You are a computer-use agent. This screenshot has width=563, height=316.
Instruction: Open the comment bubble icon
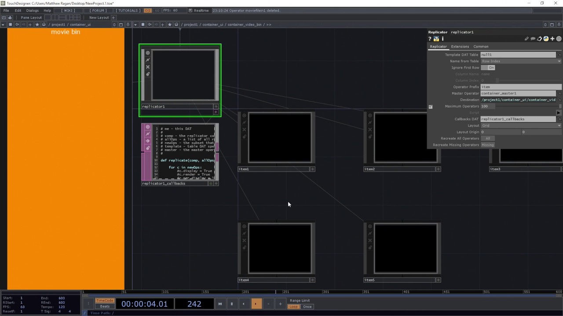[x=533, y=39]
